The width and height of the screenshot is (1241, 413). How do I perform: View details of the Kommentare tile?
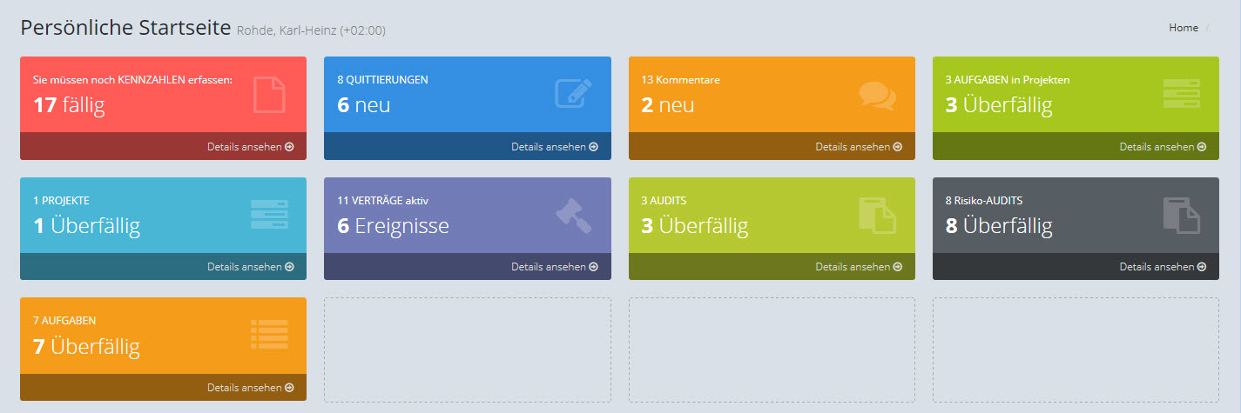click(x=858, y=147)
